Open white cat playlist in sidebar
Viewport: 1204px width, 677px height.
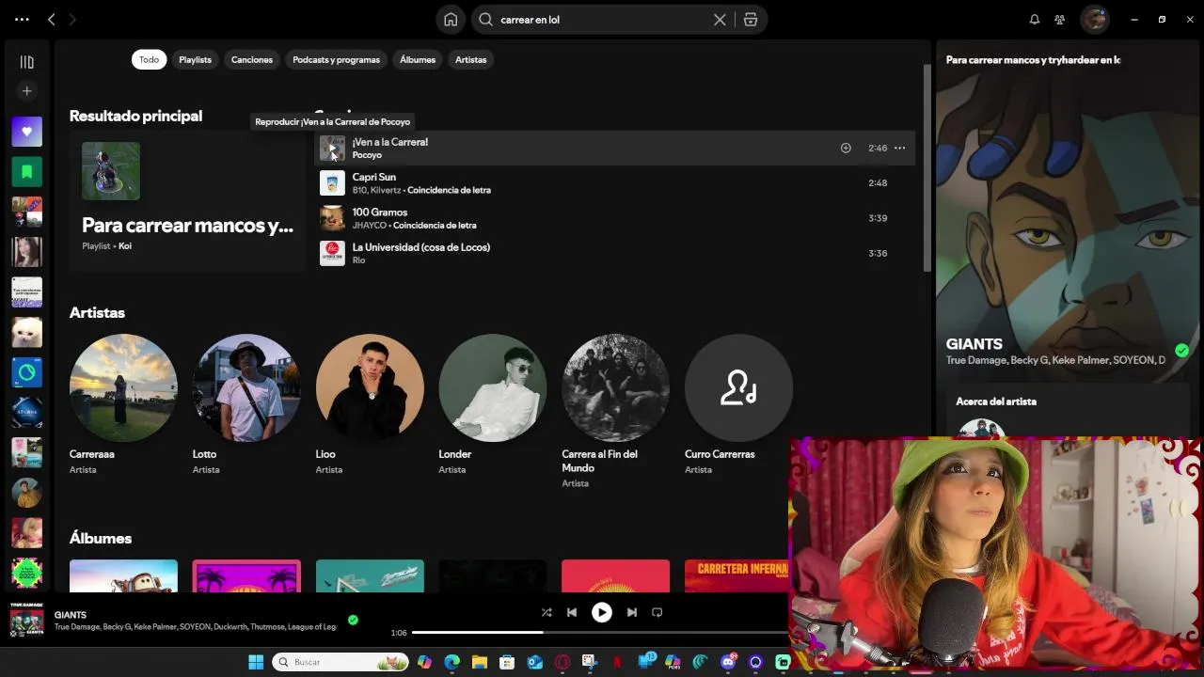point(26,332)
